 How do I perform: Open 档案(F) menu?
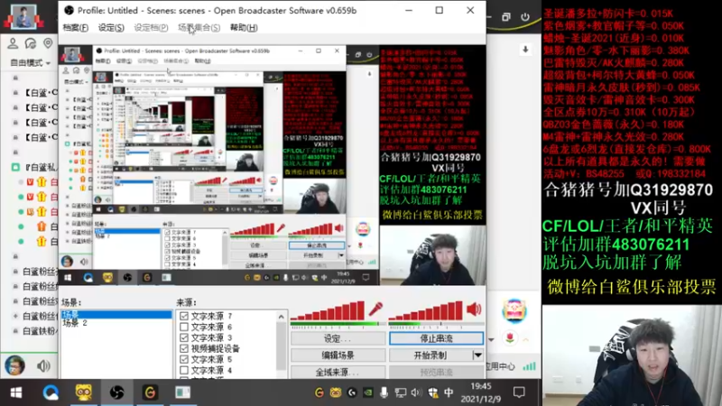coord(75,28)
